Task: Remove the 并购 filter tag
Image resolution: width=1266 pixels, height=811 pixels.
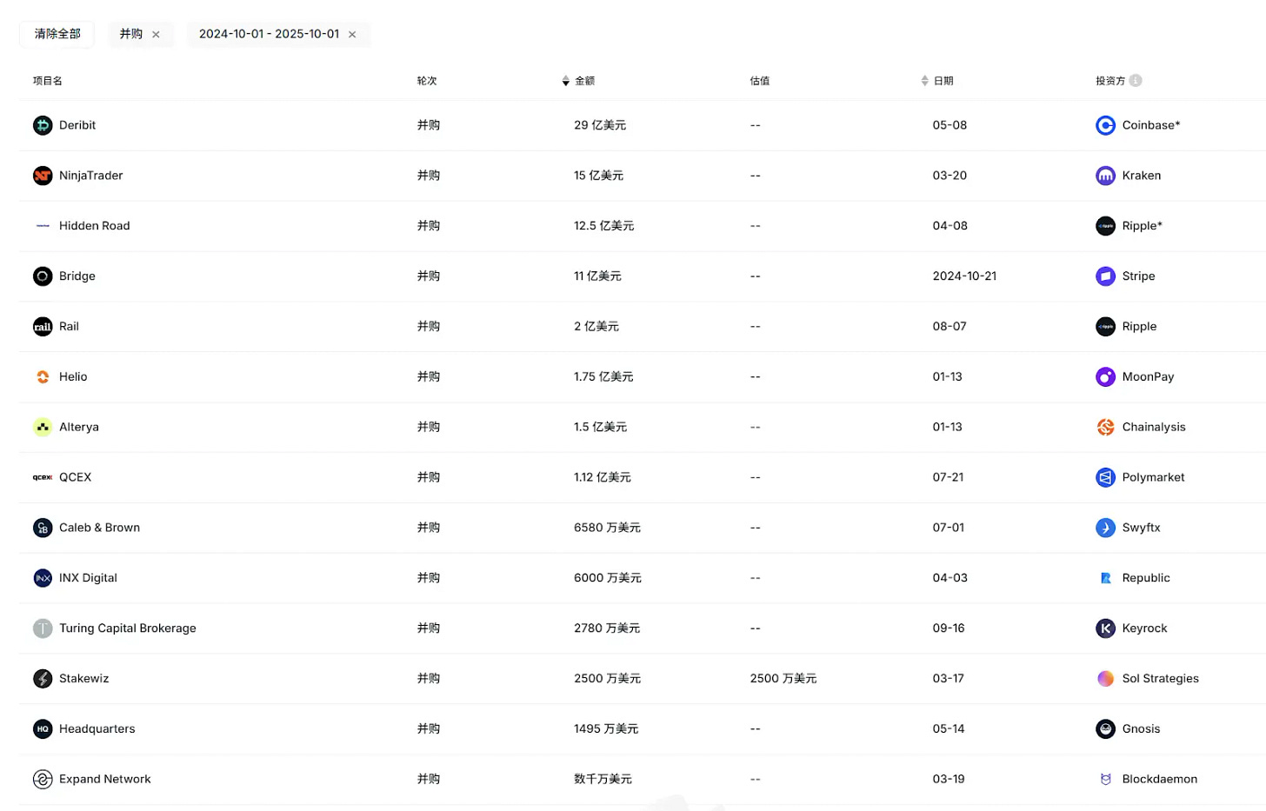Action: 156,35
